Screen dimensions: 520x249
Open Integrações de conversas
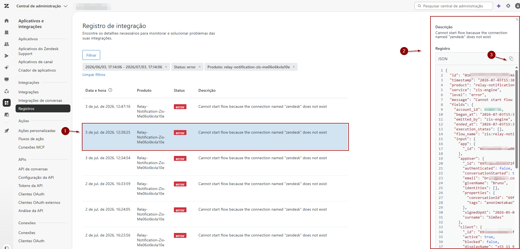40,100
